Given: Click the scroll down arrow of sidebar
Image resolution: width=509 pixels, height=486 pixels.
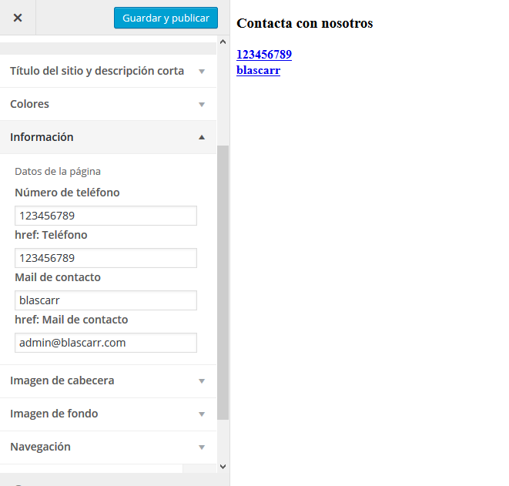Looking at the screenshot, I should point(223,467).
